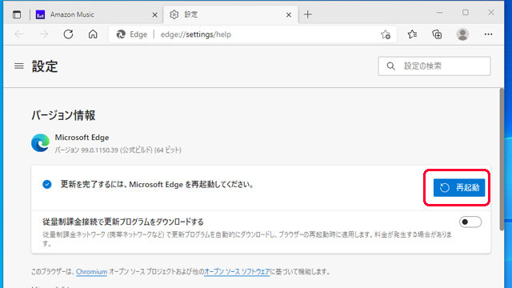This screenshot has width=512, height=288.
Task: Click the settings page vertical scrollbar
Action: click(x=502, y=159)
